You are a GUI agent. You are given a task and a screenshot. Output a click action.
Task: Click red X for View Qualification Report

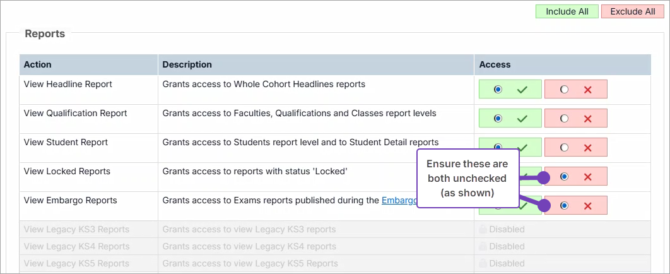coord(588,119)
